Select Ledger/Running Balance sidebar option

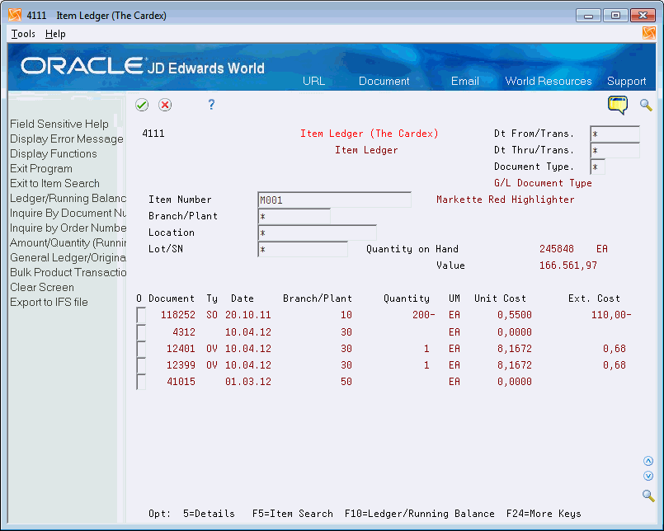click(x=68, y=198)
